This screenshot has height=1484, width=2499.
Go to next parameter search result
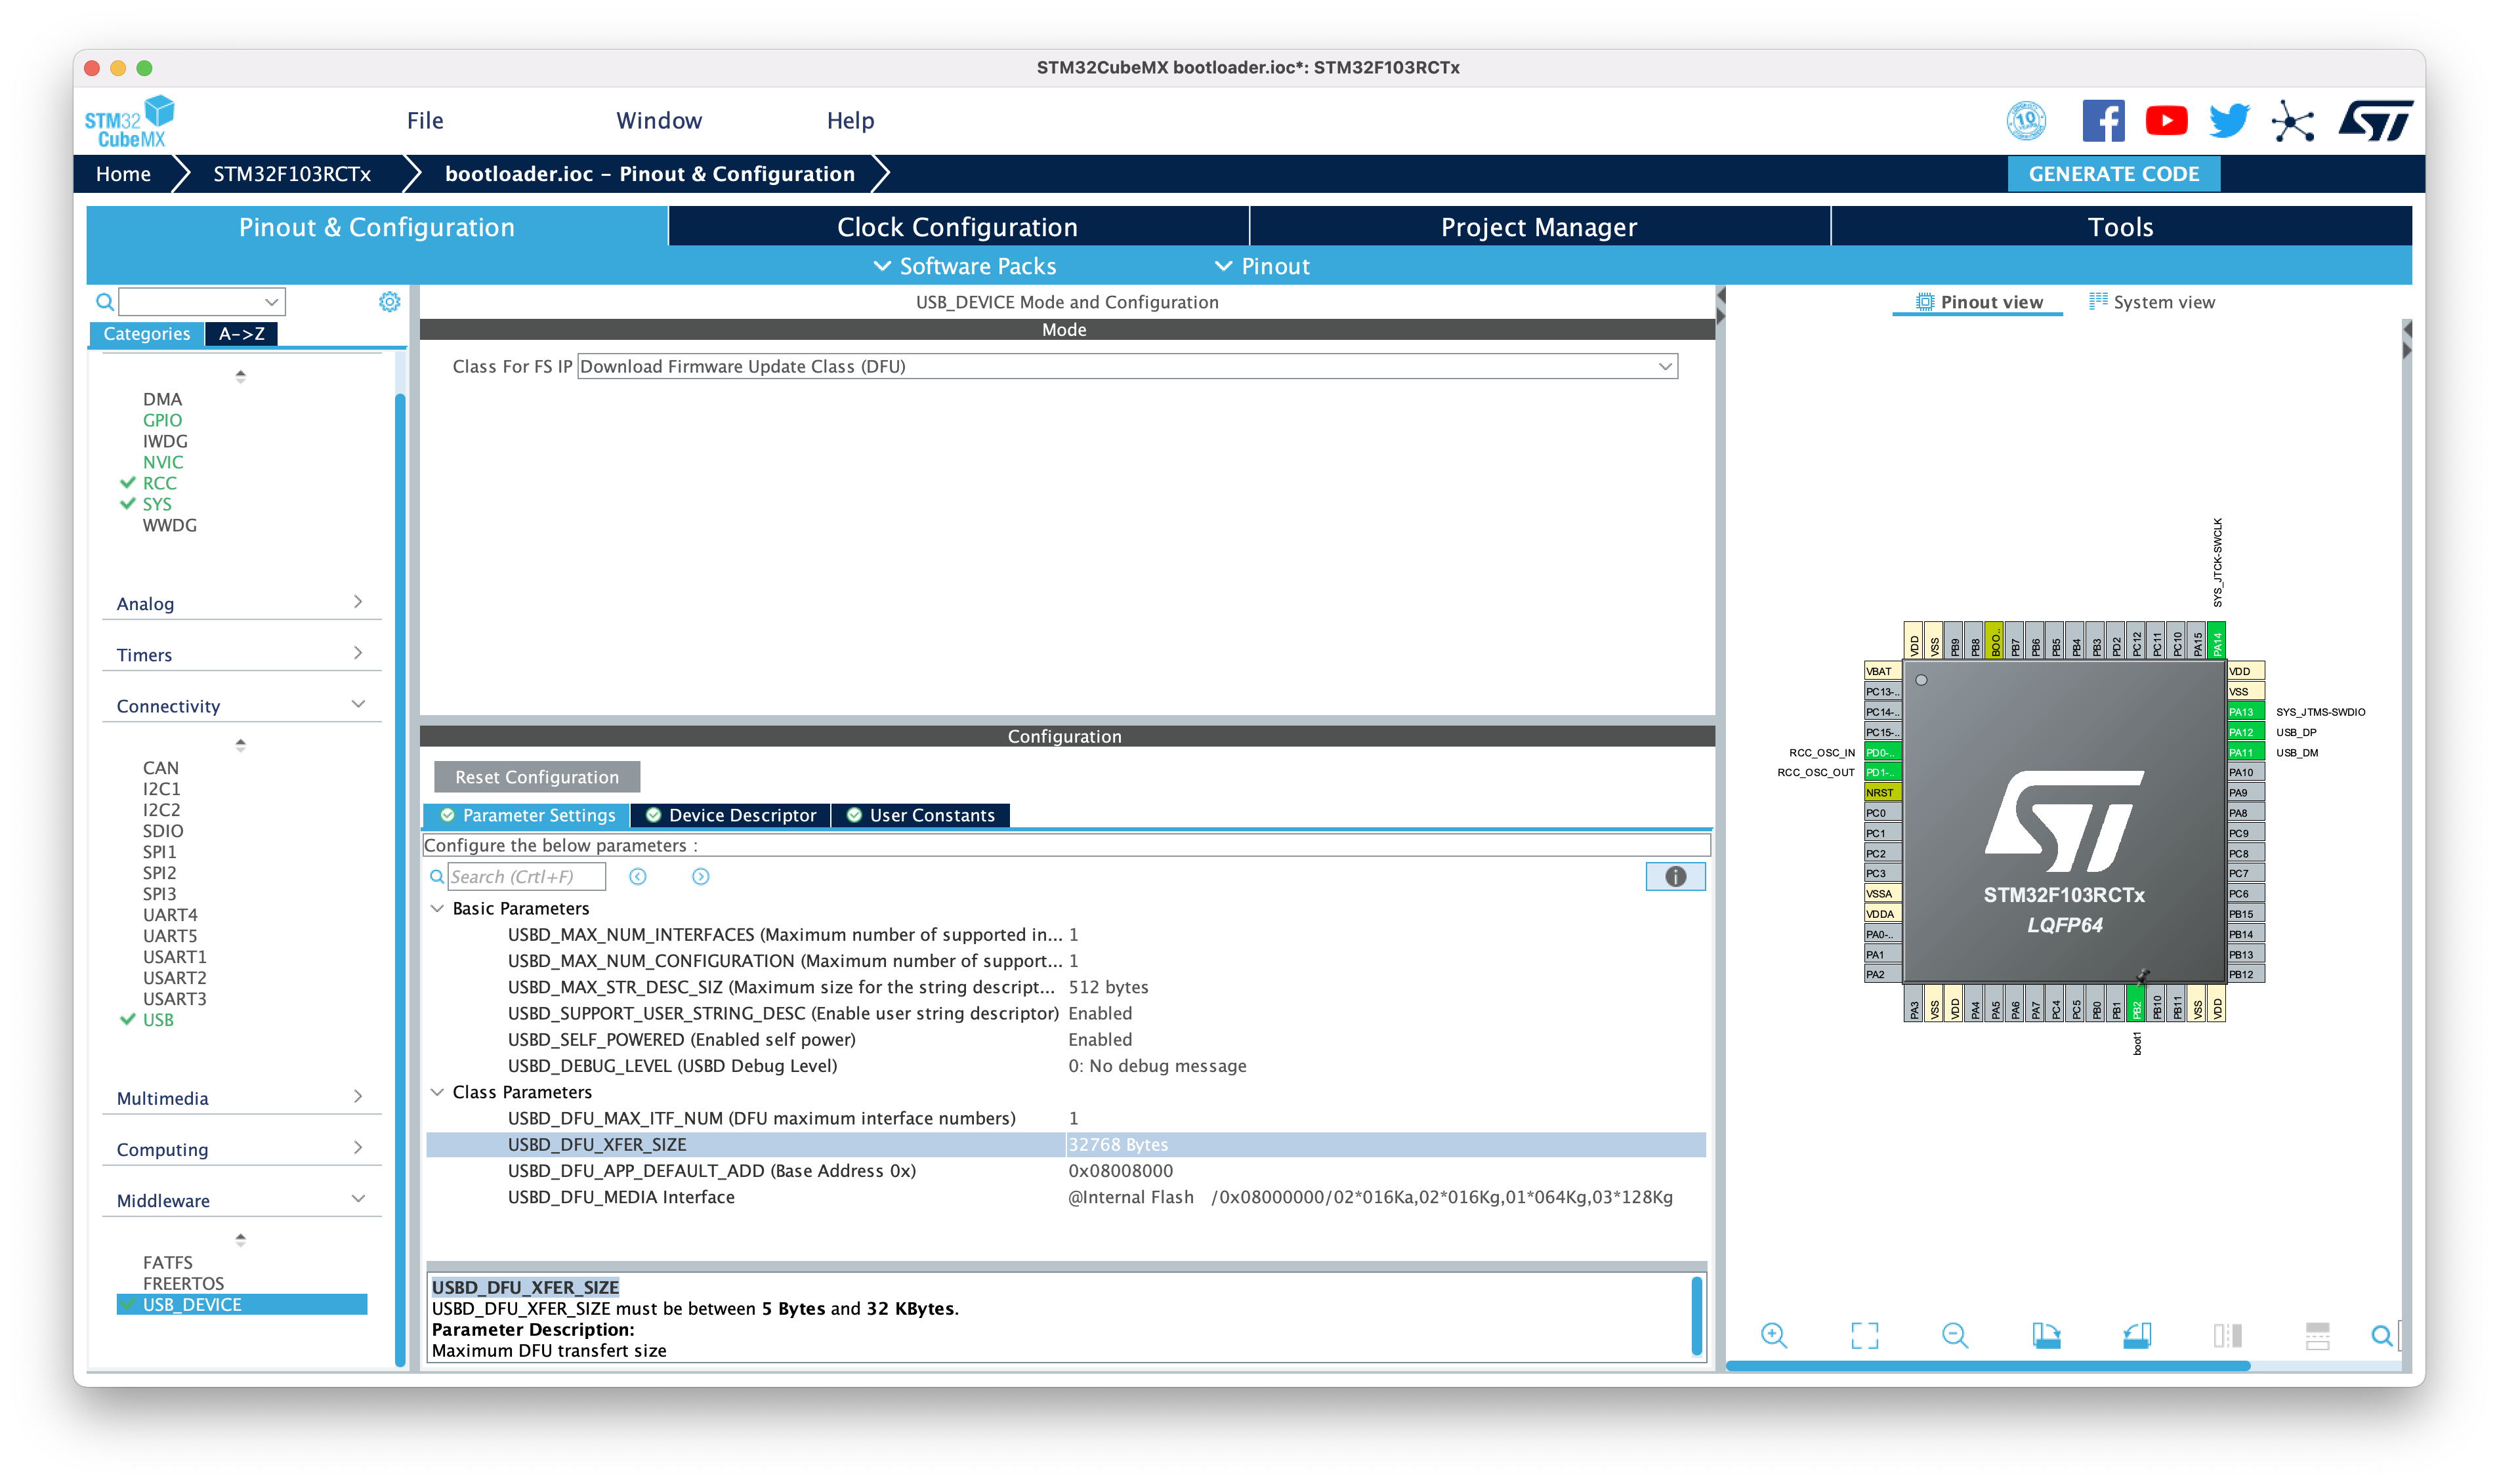point(700,877)
